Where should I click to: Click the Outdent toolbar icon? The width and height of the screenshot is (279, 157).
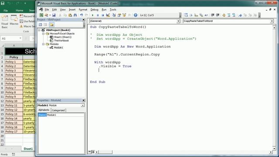coord(218,15)
